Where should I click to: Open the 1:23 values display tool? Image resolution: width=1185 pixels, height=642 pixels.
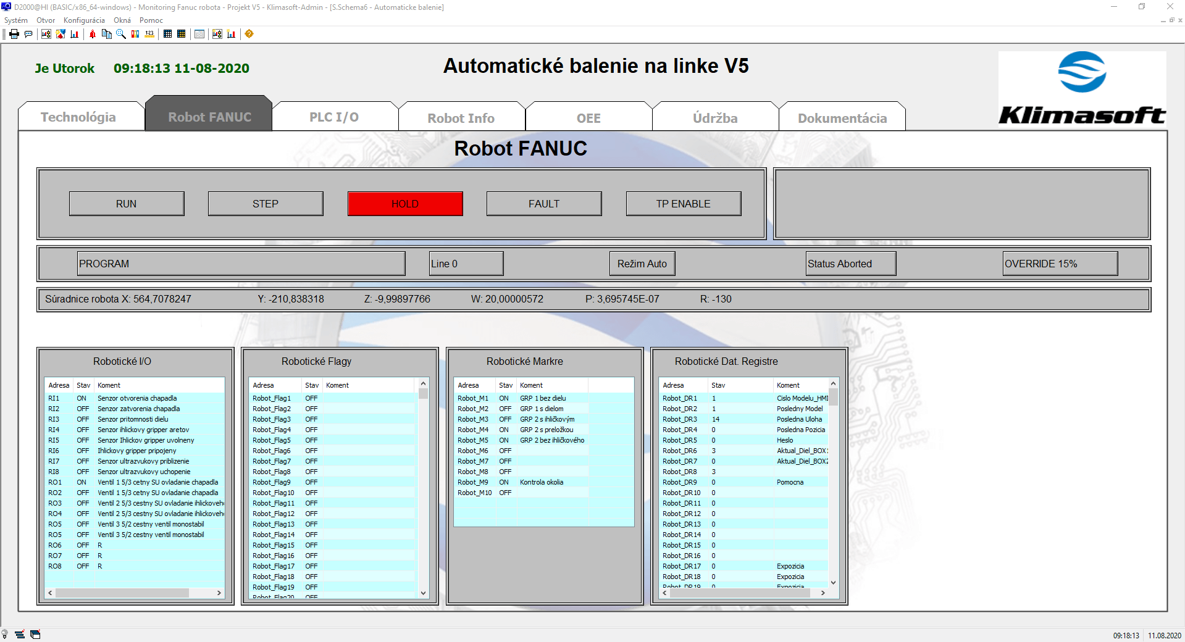pyautogui.click(x=149, y=34)
